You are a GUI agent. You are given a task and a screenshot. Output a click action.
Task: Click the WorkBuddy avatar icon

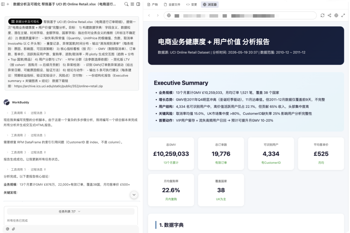point(7,102)
